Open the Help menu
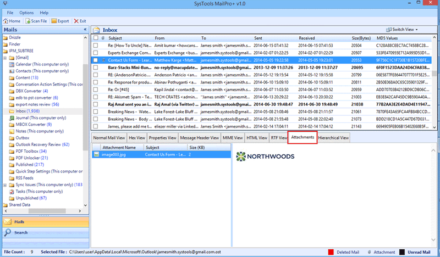 (44, 13)
